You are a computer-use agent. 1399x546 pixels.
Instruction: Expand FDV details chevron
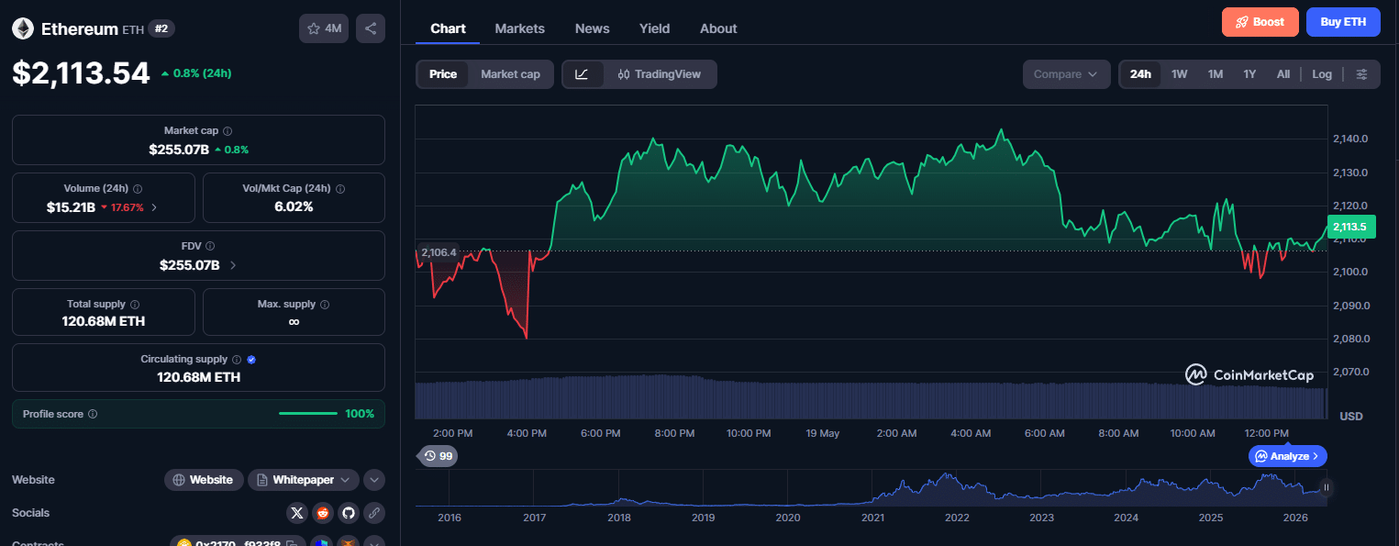(233, 265)
